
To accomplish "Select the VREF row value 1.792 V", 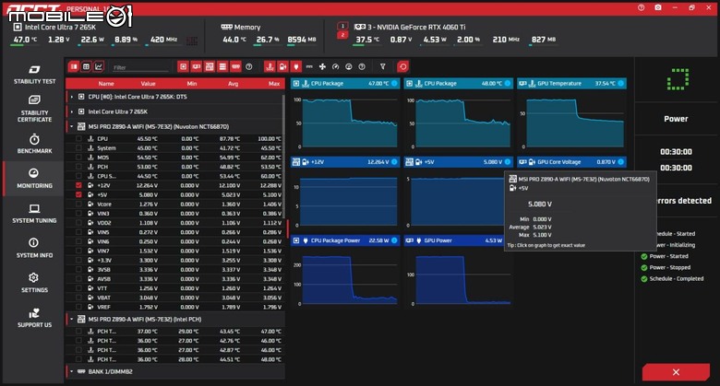I will coord(148,307).
